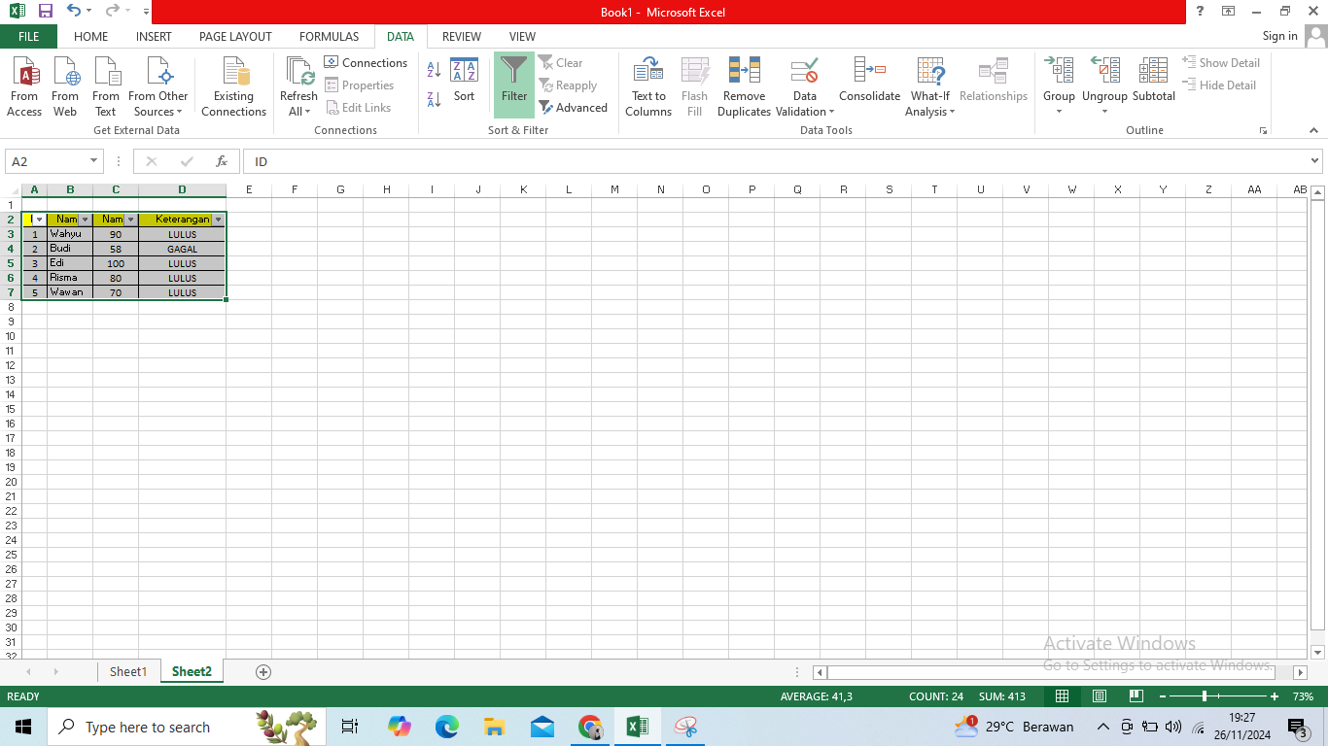Screen dimensions: 1328x746
Task: Open the Name Box dropdown
Action: 94,161
